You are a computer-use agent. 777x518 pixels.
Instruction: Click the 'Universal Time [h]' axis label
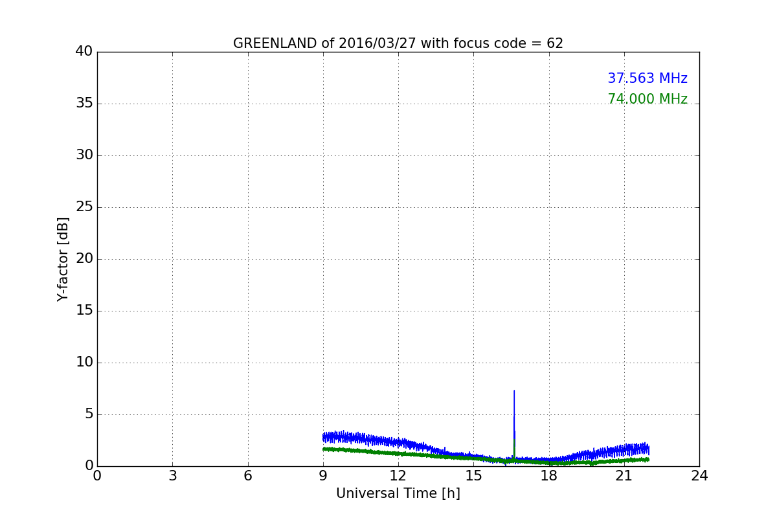point(398,493)
